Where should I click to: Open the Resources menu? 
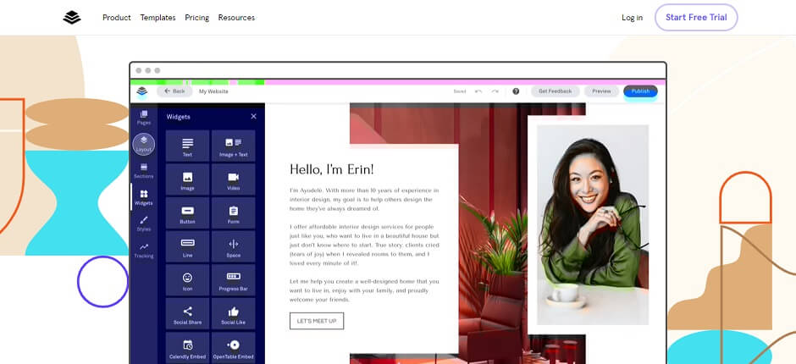[236, 17]
